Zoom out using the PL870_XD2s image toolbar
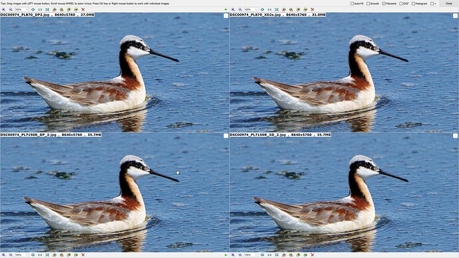Image resolution: width=459 pixels, height=258 pixels. tap(240, 10)
